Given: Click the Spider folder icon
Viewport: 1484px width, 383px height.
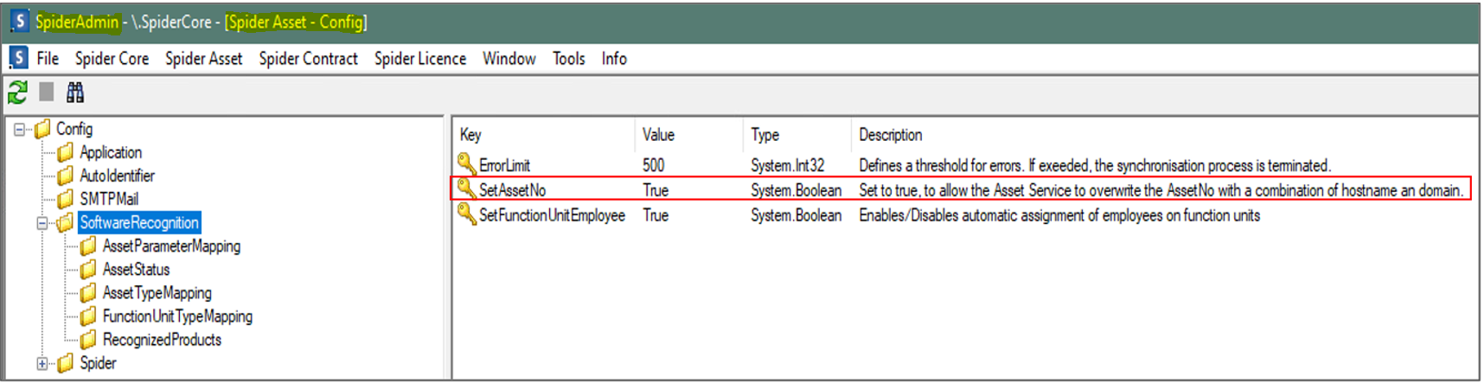Looking at the screenshot, I should [x=66, y=363].
